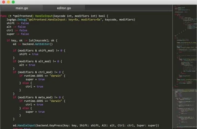The image size is (197, 129).
Task: Minimize the window using the yellow button
Action: [x=8, y=2]
